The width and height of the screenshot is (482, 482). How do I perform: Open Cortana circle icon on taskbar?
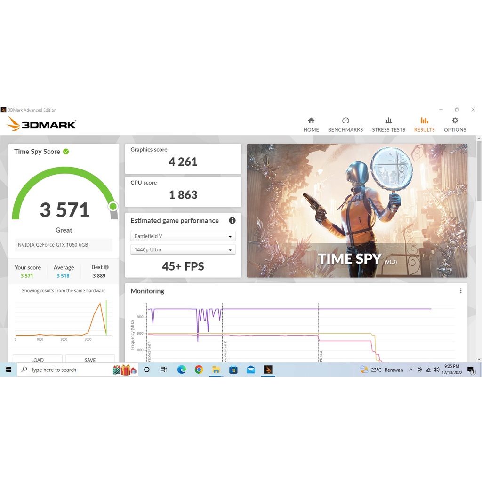147,370
